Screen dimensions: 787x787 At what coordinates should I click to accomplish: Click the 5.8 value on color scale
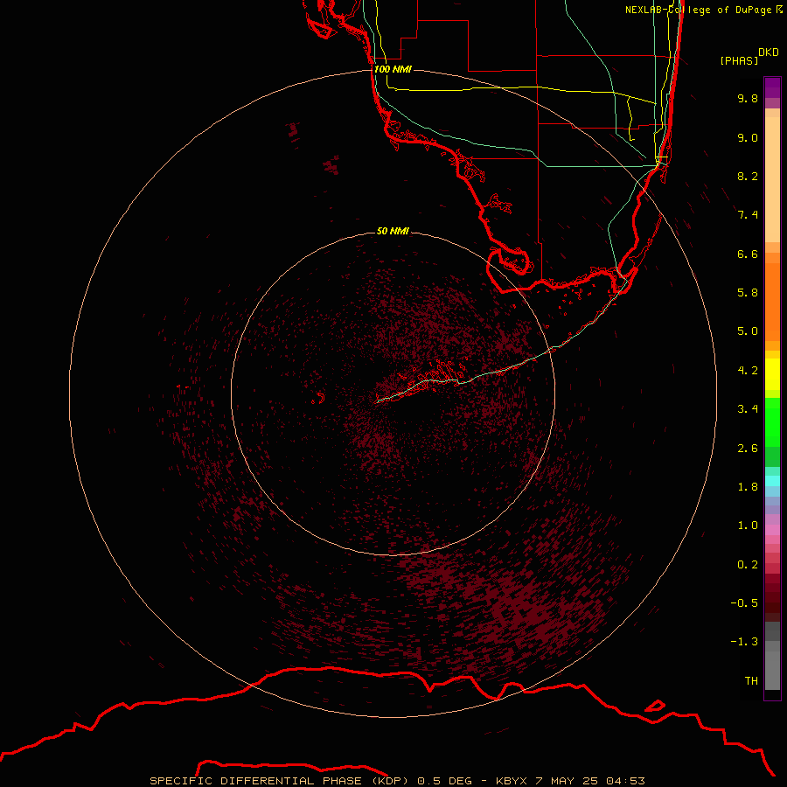748,293
